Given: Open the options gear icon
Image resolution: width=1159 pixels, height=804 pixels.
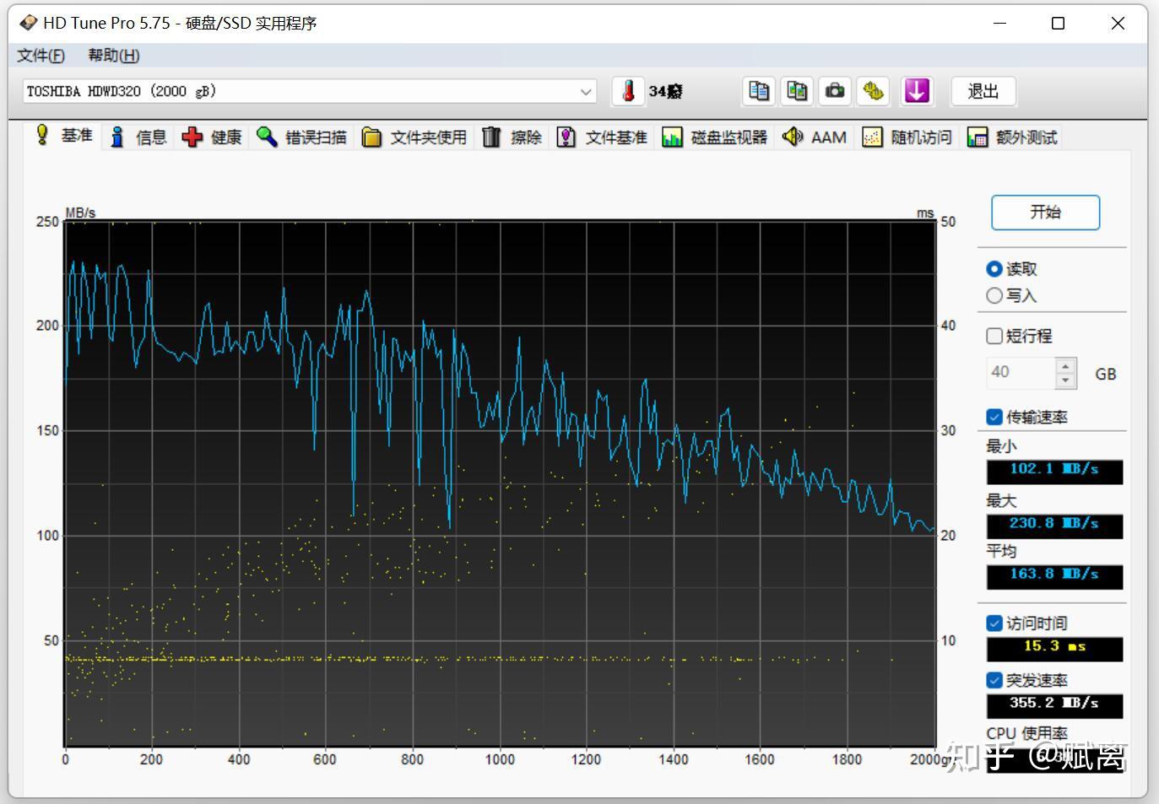Looking at the screenshot, I should (x=874, y=91).
